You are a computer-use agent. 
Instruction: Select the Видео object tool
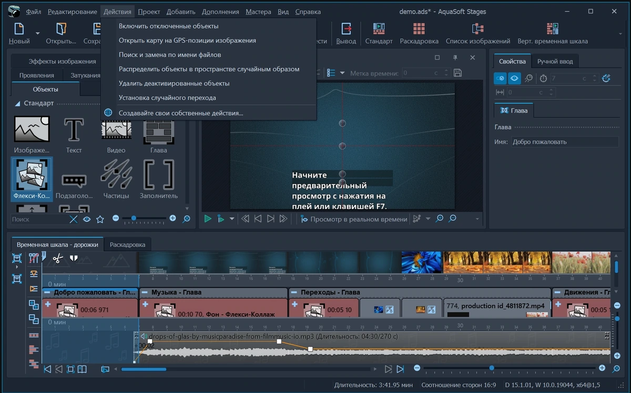tap(116, 135)
